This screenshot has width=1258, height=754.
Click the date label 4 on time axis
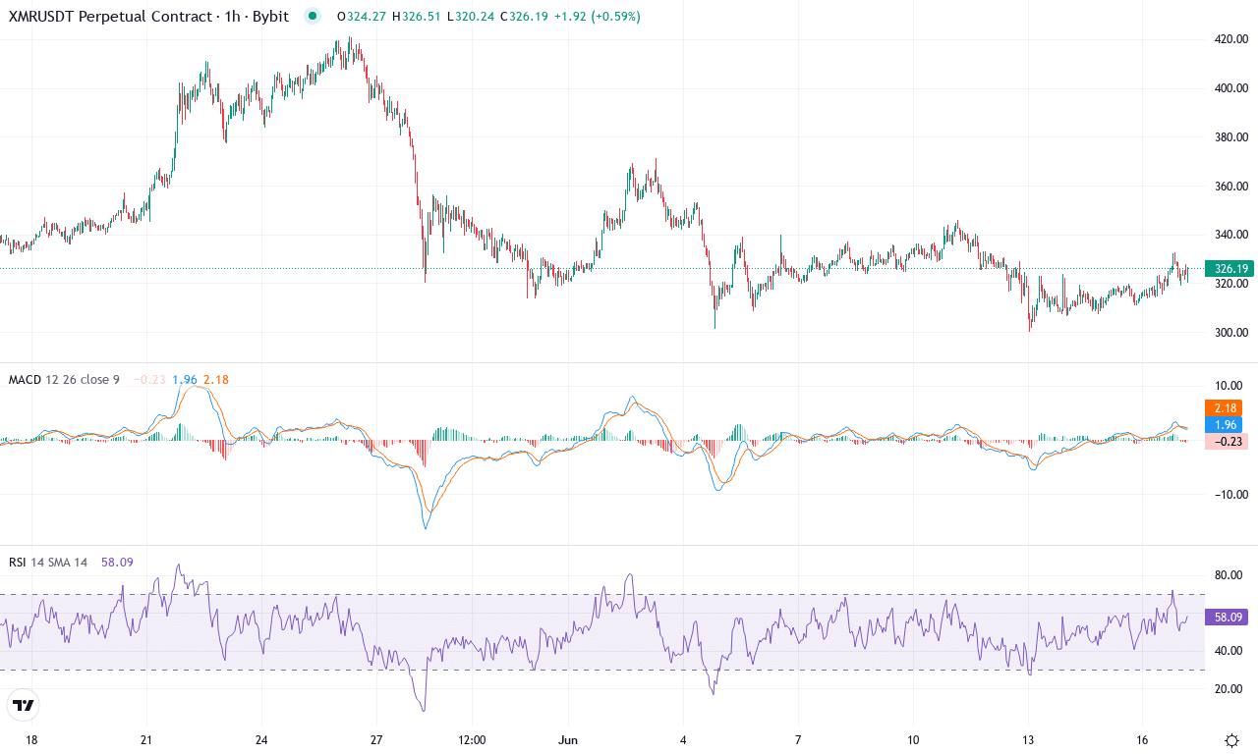[x=683, y=739]
